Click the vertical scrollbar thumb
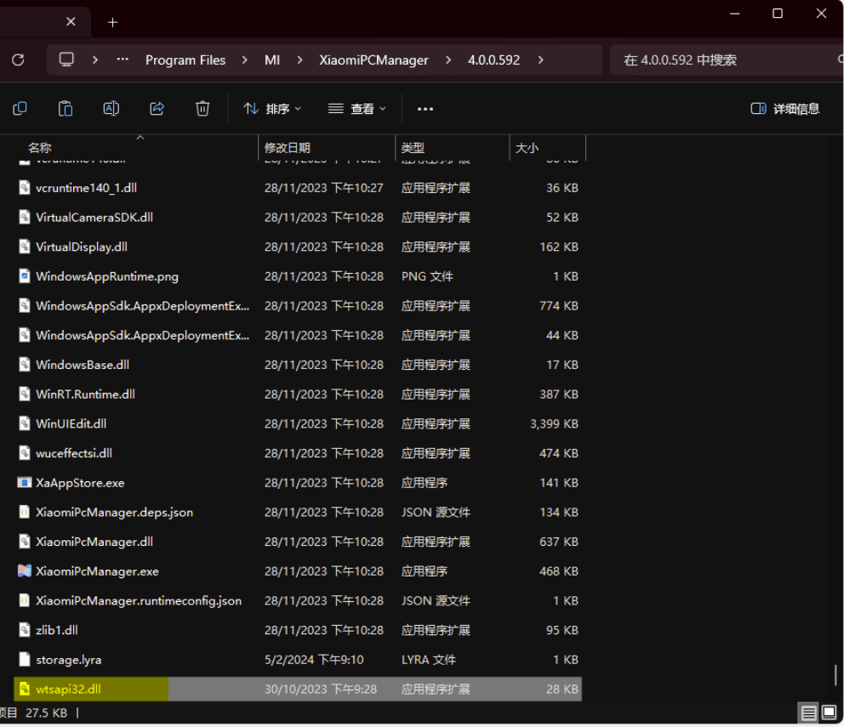 (x=835, y=676)
